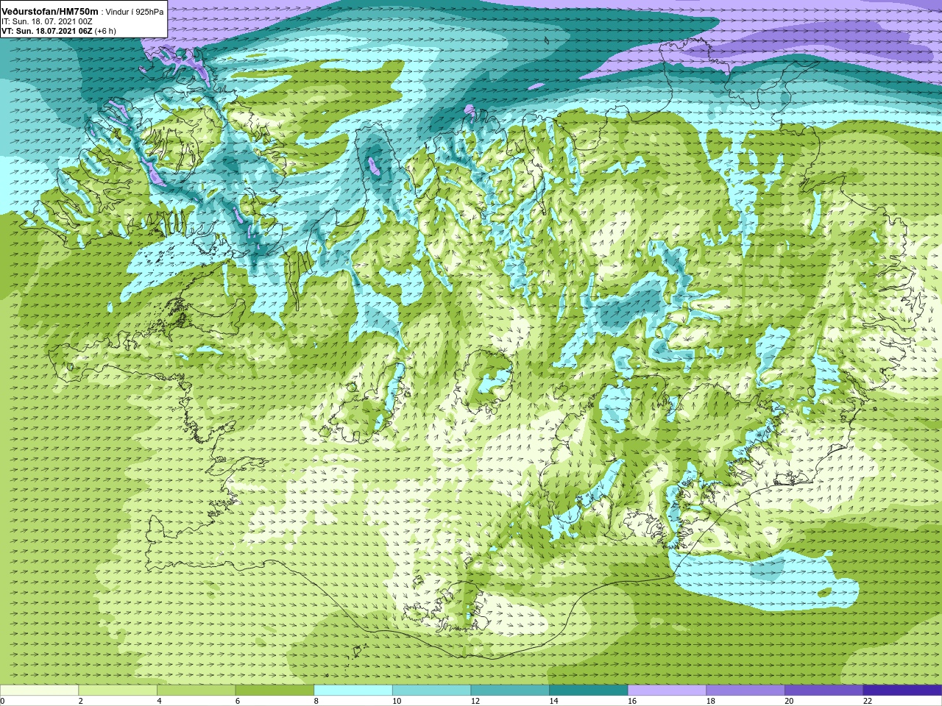This screenshot has height=706, width=942.
Task: Click the legend value '2'
Action: 81,701
